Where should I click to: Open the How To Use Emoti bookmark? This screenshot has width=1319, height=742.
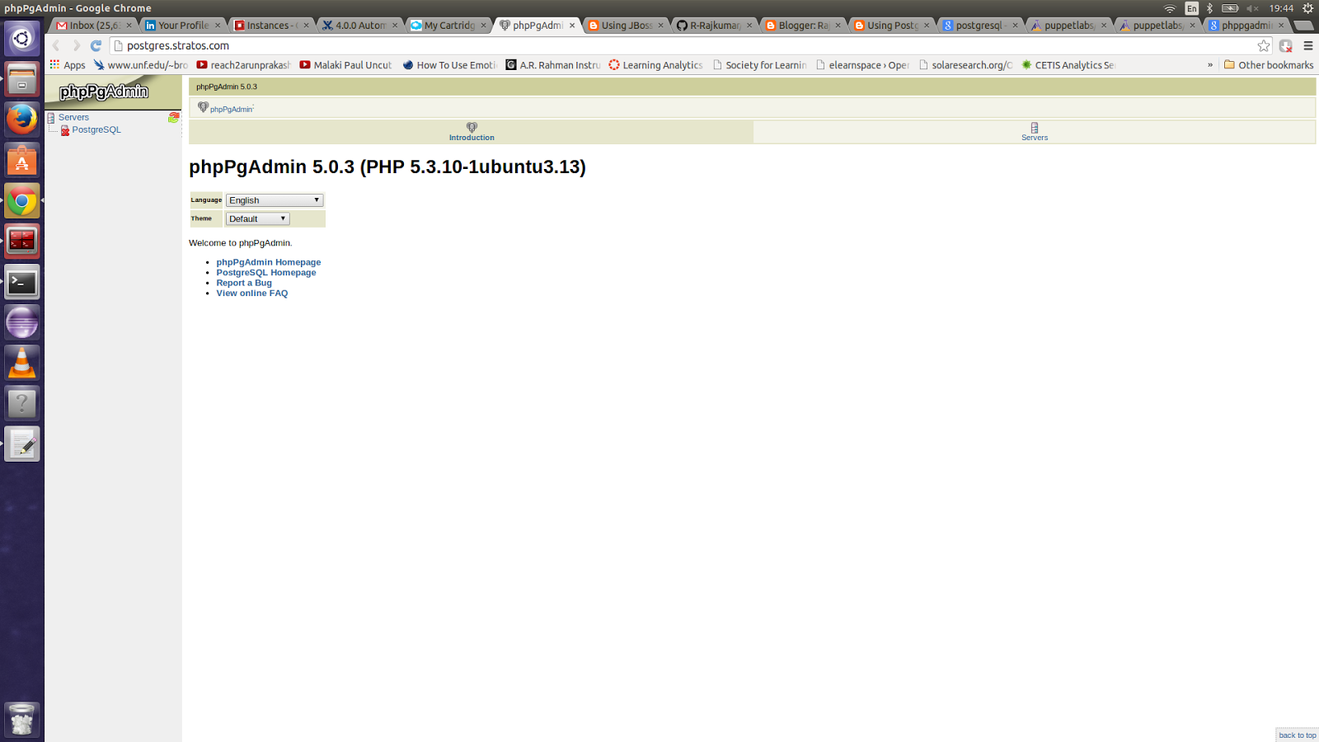coord(449,65)
